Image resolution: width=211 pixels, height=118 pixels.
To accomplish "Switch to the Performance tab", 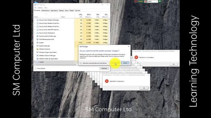I will (45, 10).
